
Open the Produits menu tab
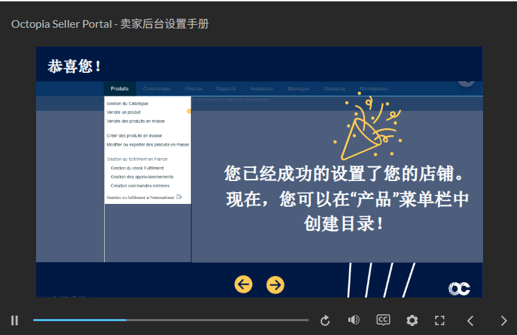pyautogui.click(x=119, y=89)
